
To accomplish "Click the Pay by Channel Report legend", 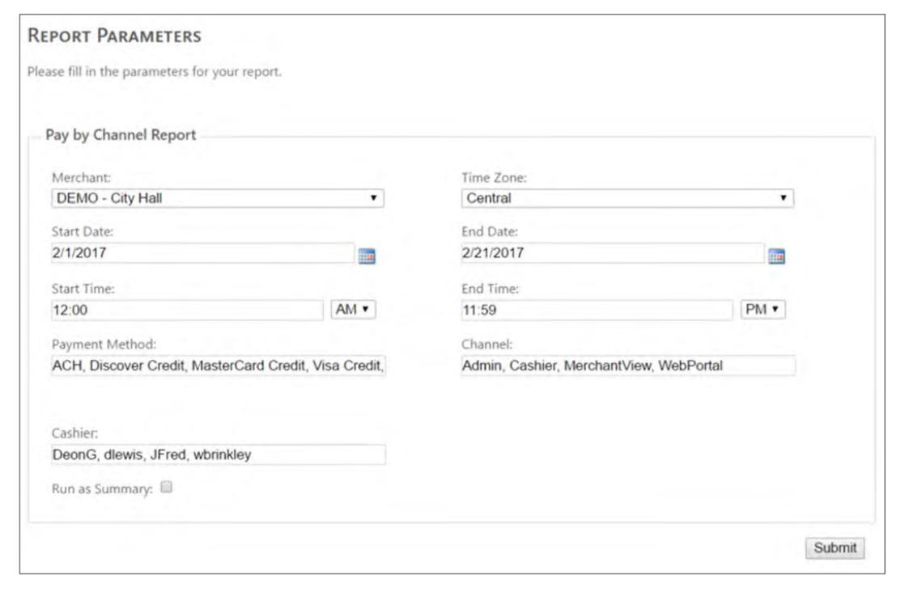I will [121, 135].
